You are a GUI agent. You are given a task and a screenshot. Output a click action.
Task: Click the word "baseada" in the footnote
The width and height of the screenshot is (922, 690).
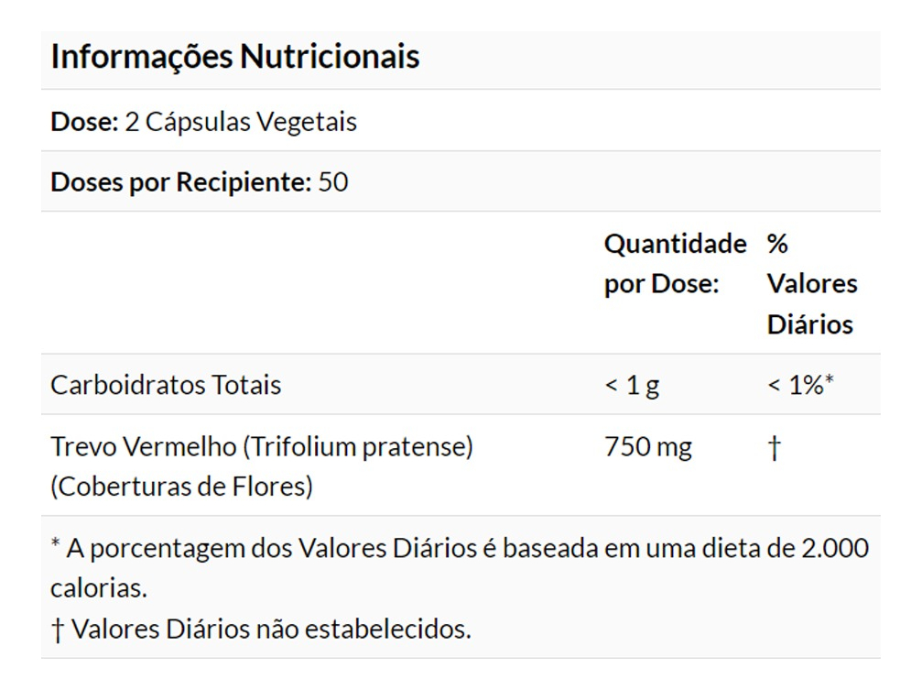(553, 548)
